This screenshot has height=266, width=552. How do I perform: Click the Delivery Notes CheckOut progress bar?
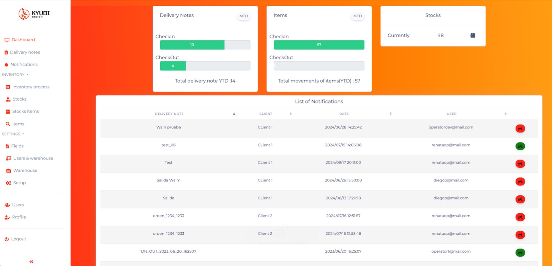(205, 66)
